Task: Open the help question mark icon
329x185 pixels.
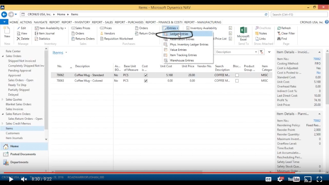Action: [x=326, y=22]
